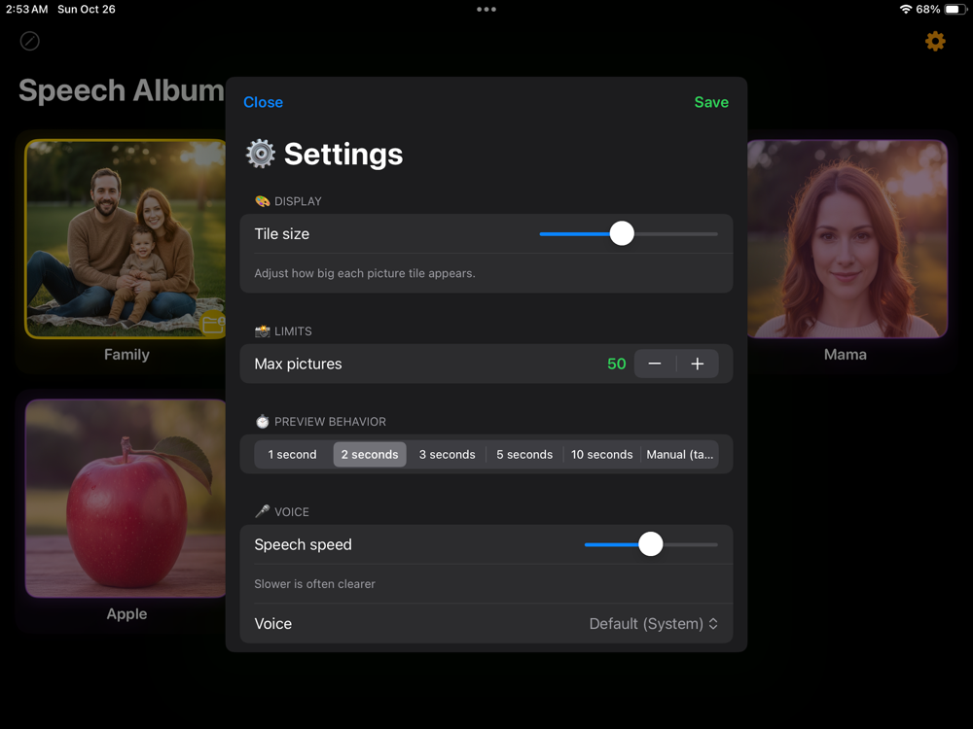The image size is (973, 729).
Task: Select 2 seconds preview duration
Action: point(370,454)
